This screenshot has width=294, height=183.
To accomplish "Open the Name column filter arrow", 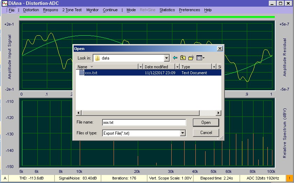I will tap(141, 67).
